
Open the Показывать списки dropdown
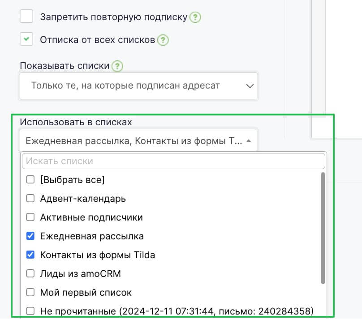pyautogui.click(x=138, y=86)
